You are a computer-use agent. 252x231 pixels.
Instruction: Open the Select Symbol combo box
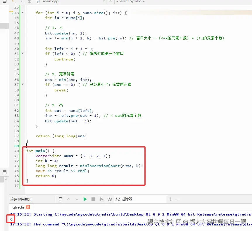(x=130, y=1)
